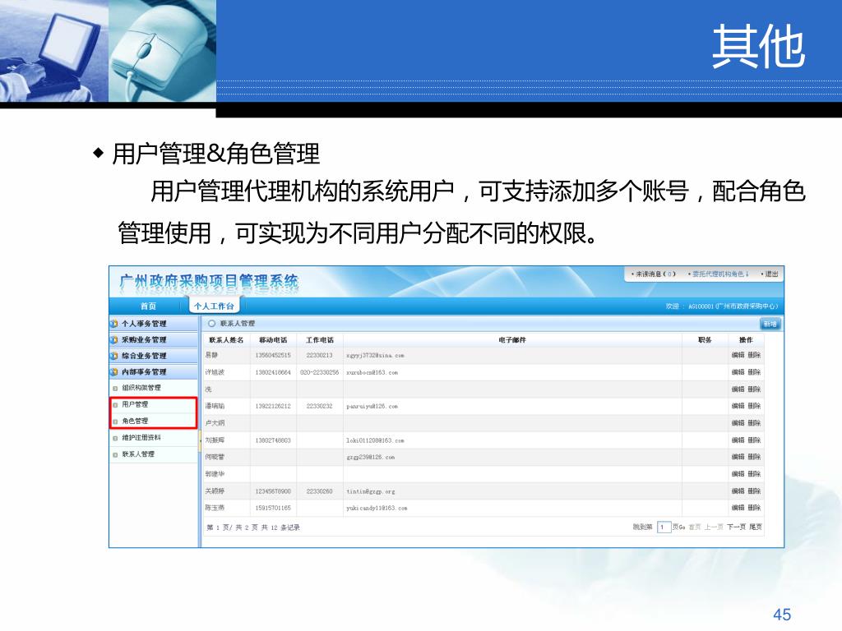Click 编辑 for contact 易静
The height and width of the screenshot is (631, 842).
coord(738,355)
